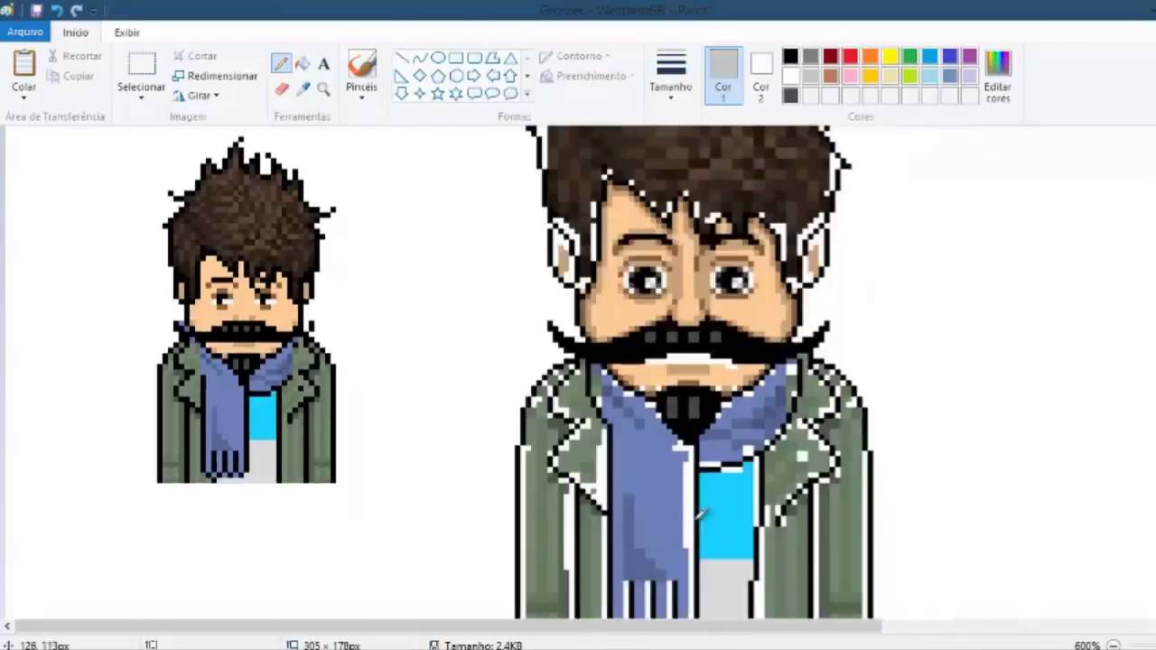Choose the Rectangle shape
1156x650 pixels.
(456, 58)
